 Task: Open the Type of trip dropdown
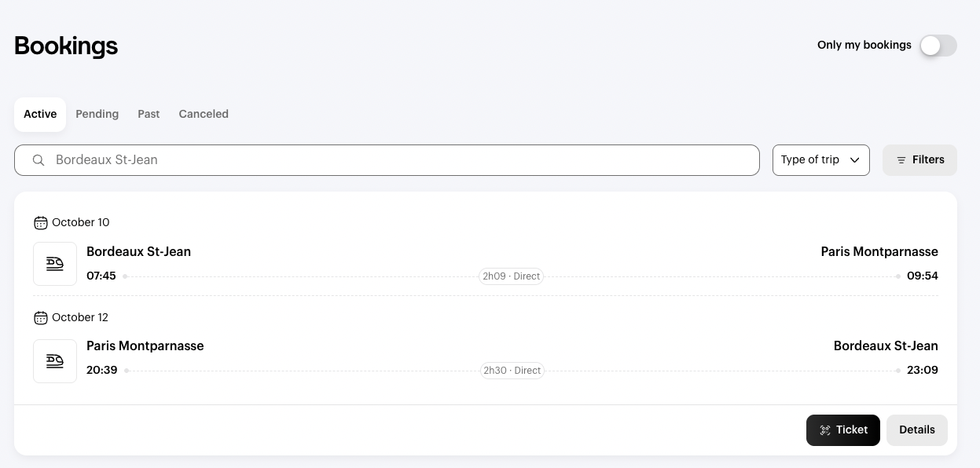[820, 160]
